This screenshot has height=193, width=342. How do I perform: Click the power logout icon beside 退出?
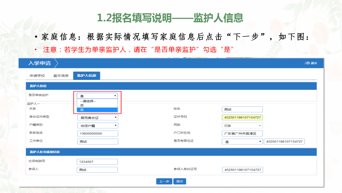pyautogui.click(x=308, y=63)
